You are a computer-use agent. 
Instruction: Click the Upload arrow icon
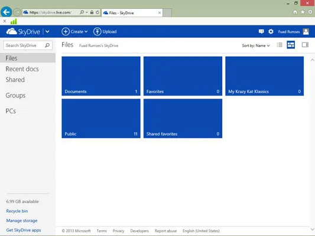(98, 31)
